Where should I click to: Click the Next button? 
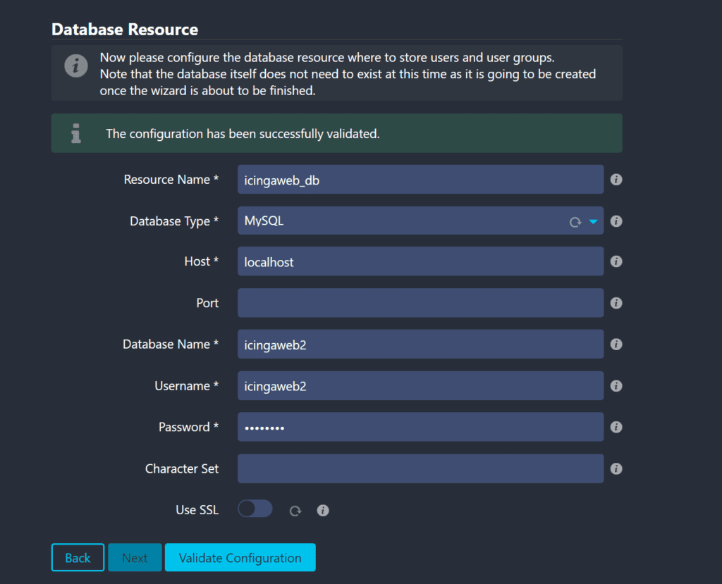tap(135, 558)
